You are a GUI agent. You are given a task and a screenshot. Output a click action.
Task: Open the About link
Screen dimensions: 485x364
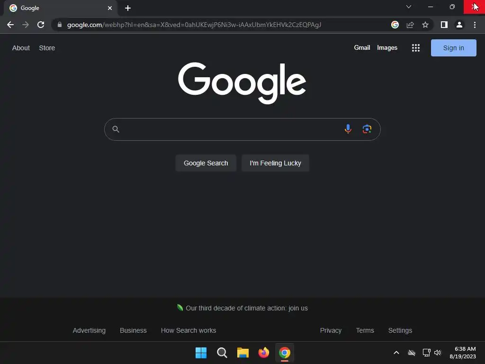(21, 48)
